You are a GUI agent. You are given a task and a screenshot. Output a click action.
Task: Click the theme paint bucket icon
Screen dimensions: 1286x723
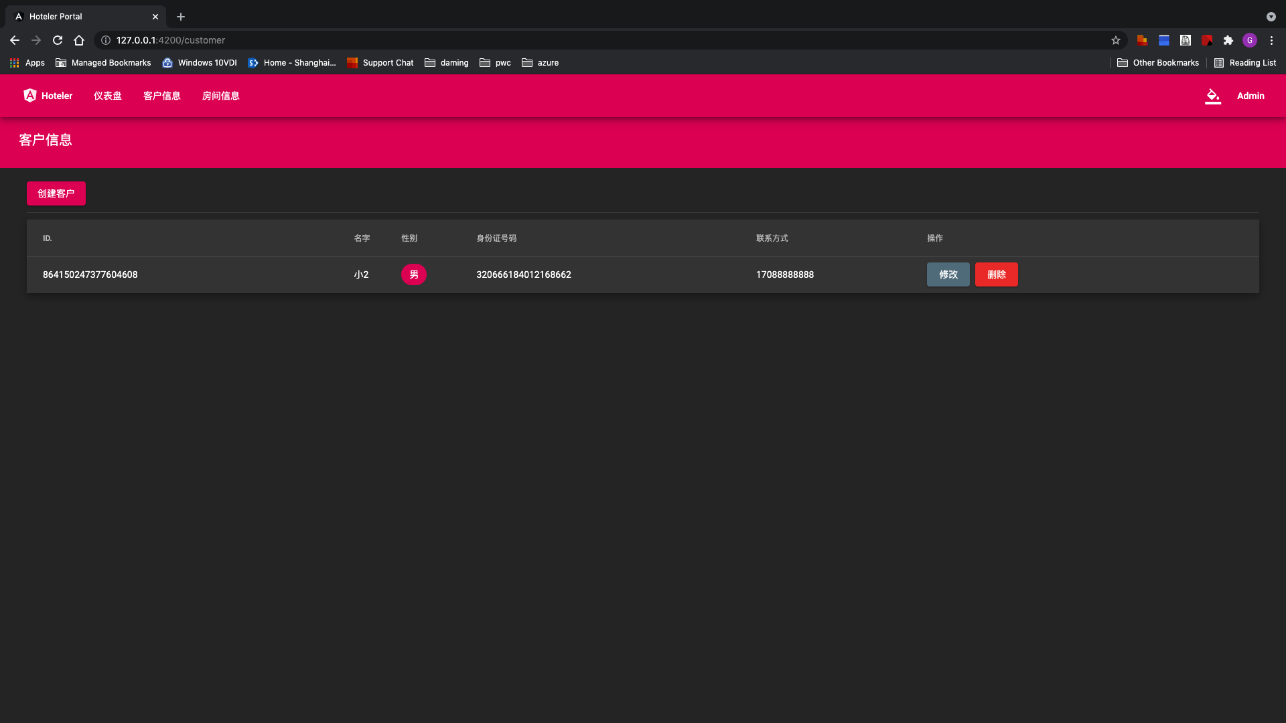tap(1212, 96)
